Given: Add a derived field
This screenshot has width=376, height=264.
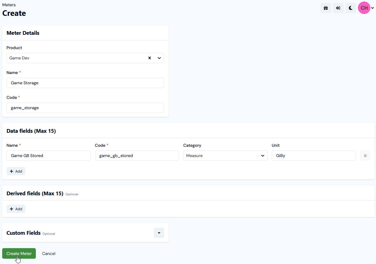Looking at the screenshot, I should (x=16, y=209).
